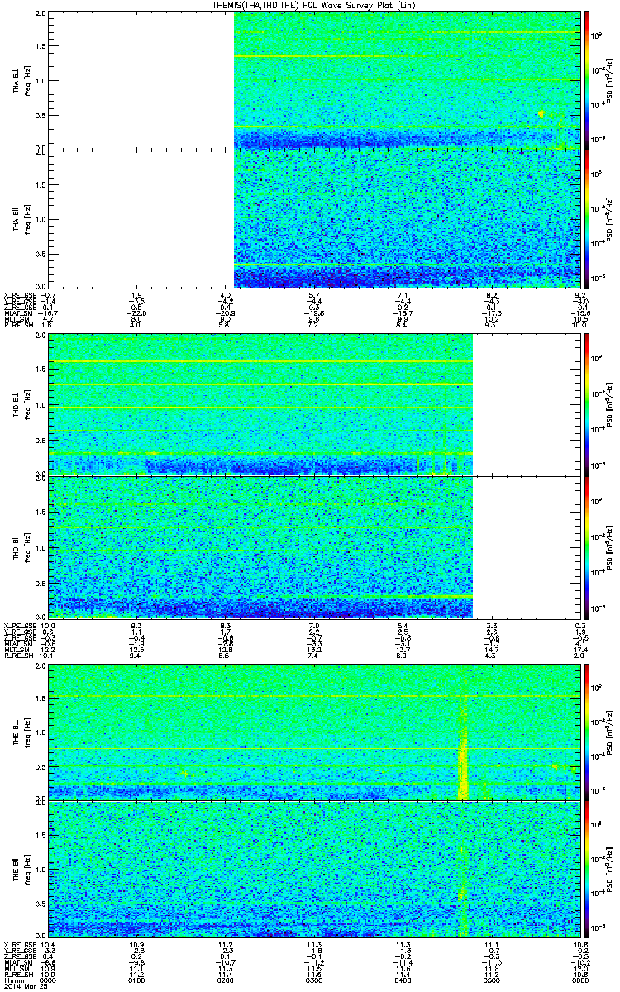The width and height of the screenshot is (620, 992).
Task: Click the MLT_SM row label under THE panels
Action: click(16, 969)
